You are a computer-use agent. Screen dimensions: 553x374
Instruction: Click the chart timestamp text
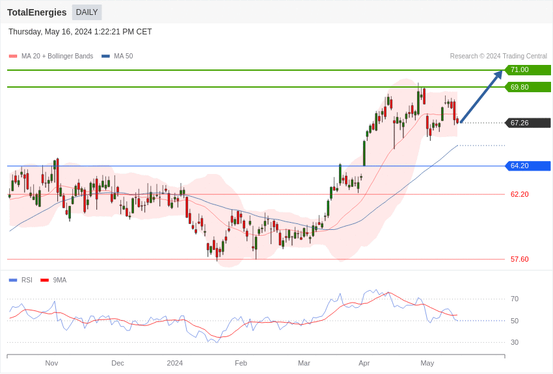[80, 32]
